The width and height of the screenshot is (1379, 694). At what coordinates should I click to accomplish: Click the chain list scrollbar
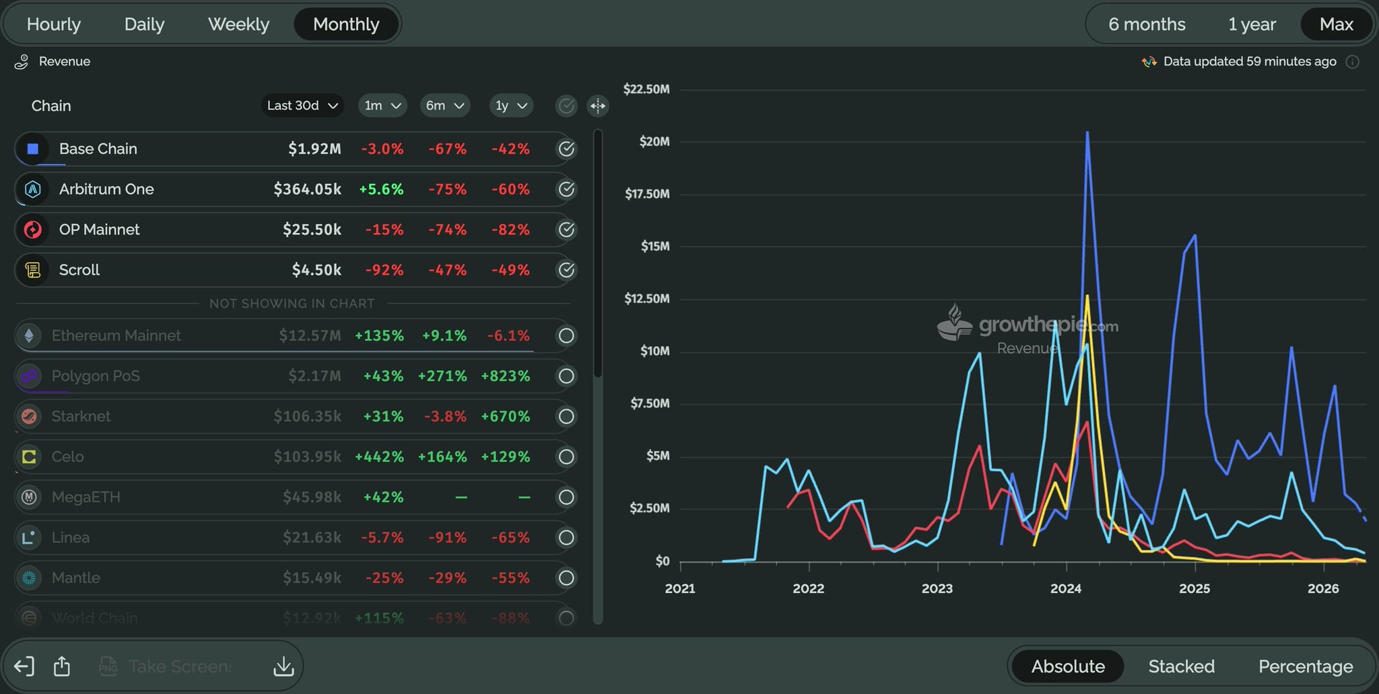598,253
